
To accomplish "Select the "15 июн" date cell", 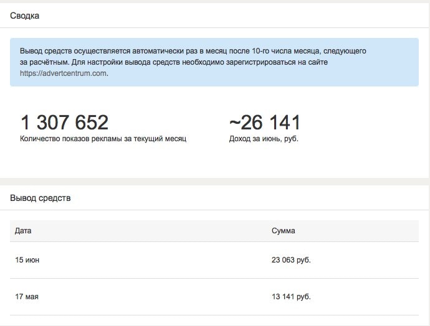I will click(x=27, y=260).
